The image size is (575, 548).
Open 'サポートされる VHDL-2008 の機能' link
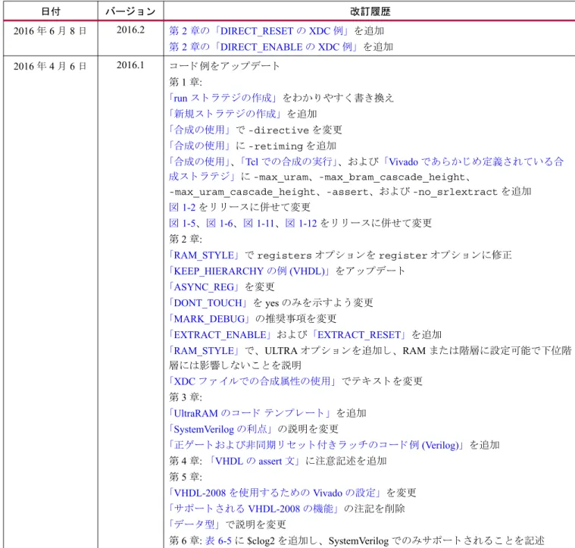(x=253, y=509)
